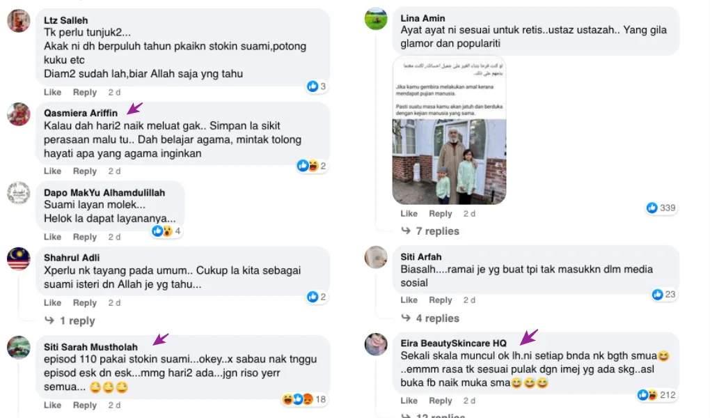View reactions on Eira BeautySkincare HQ comment
The width and height of the screenshot is (710, 418).
tap(656, 395)
